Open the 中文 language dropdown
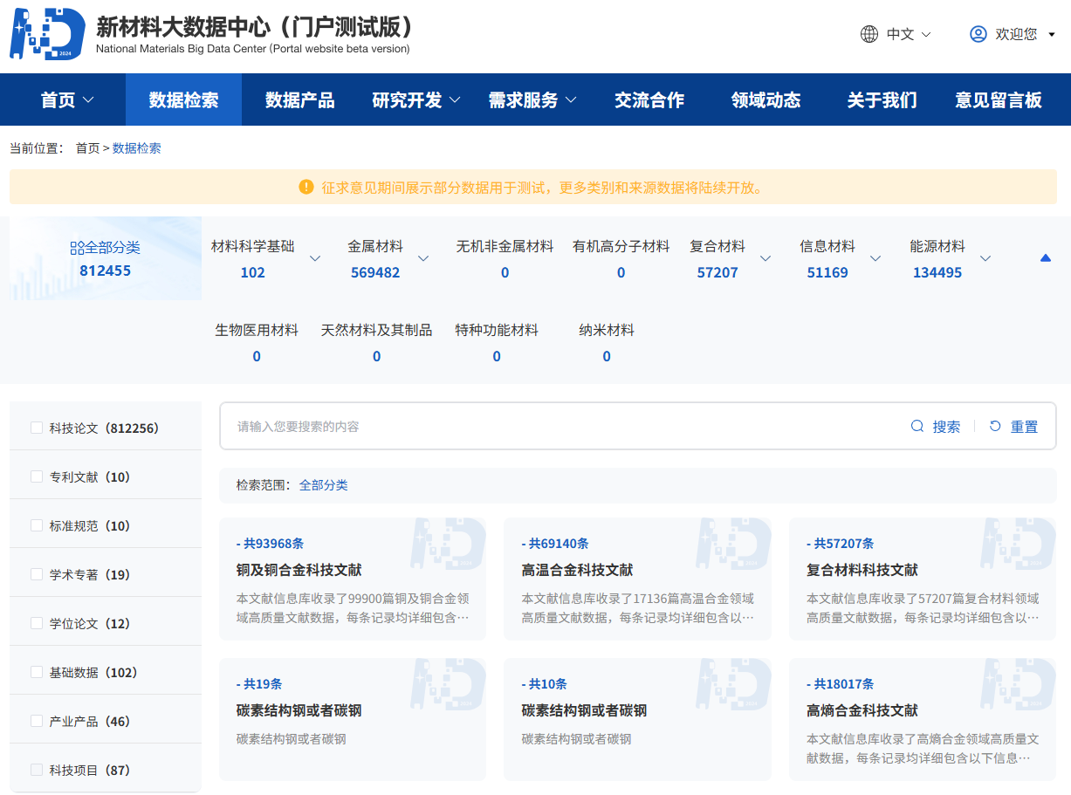This screenshot has width=1071, height=795. 908,34
